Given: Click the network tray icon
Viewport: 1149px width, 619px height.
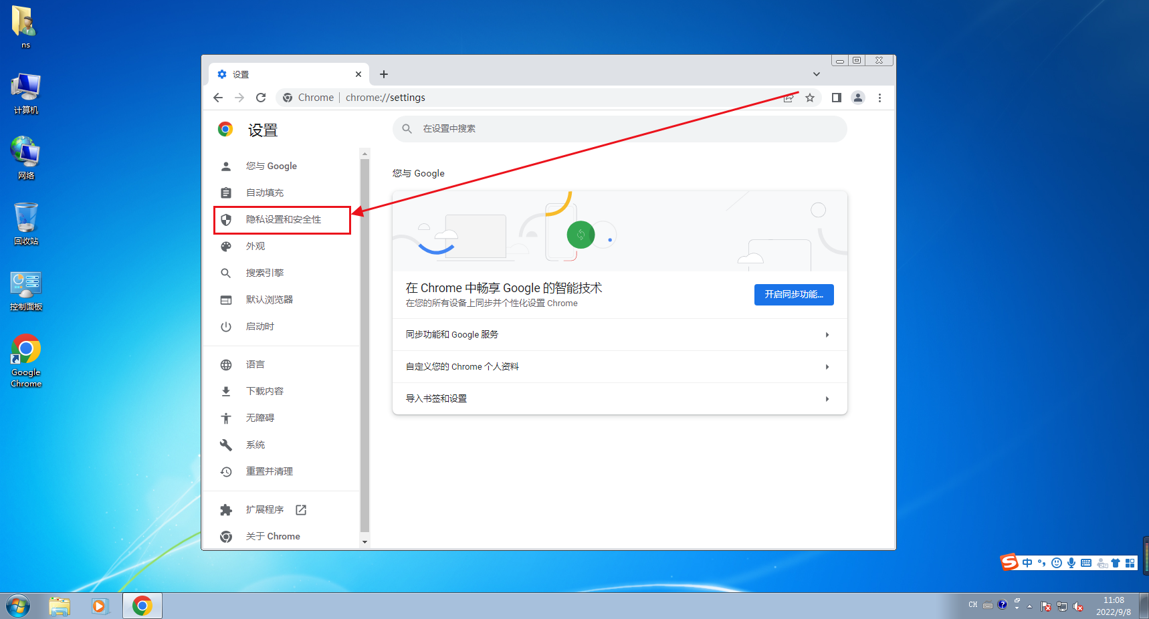Looking at the screenshot, I should [x=1062, y=607].
